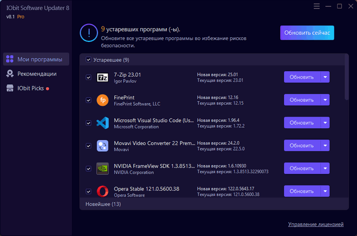Click Movavi Video Converter 22 program name

click(155, 143)
